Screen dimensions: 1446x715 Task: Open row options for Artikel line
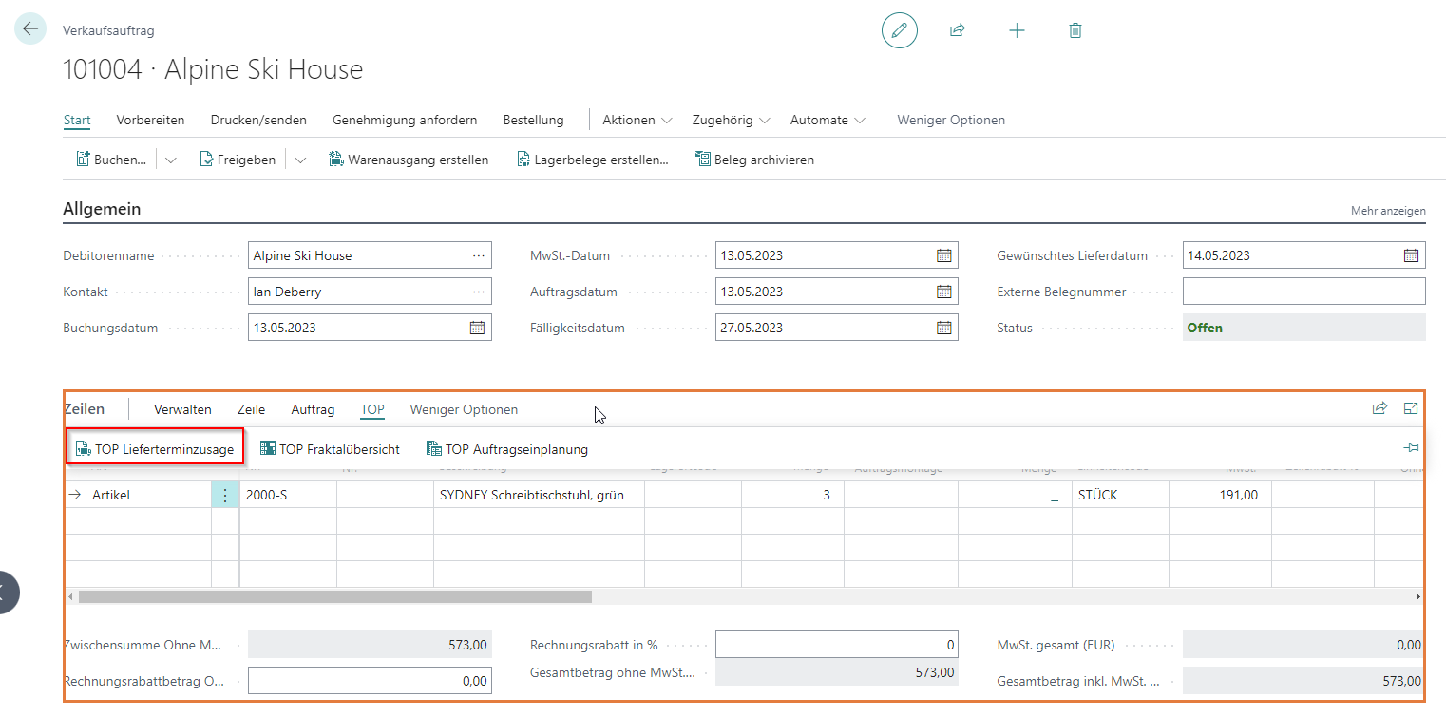[x=225, y=495]
